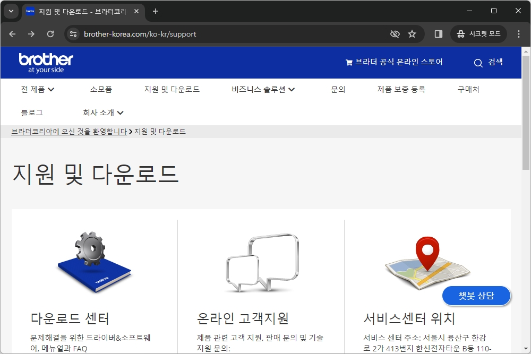Click the blue manual and gear download icon
This screenshot has width=531, height=354.
click(x=94, y=262)
